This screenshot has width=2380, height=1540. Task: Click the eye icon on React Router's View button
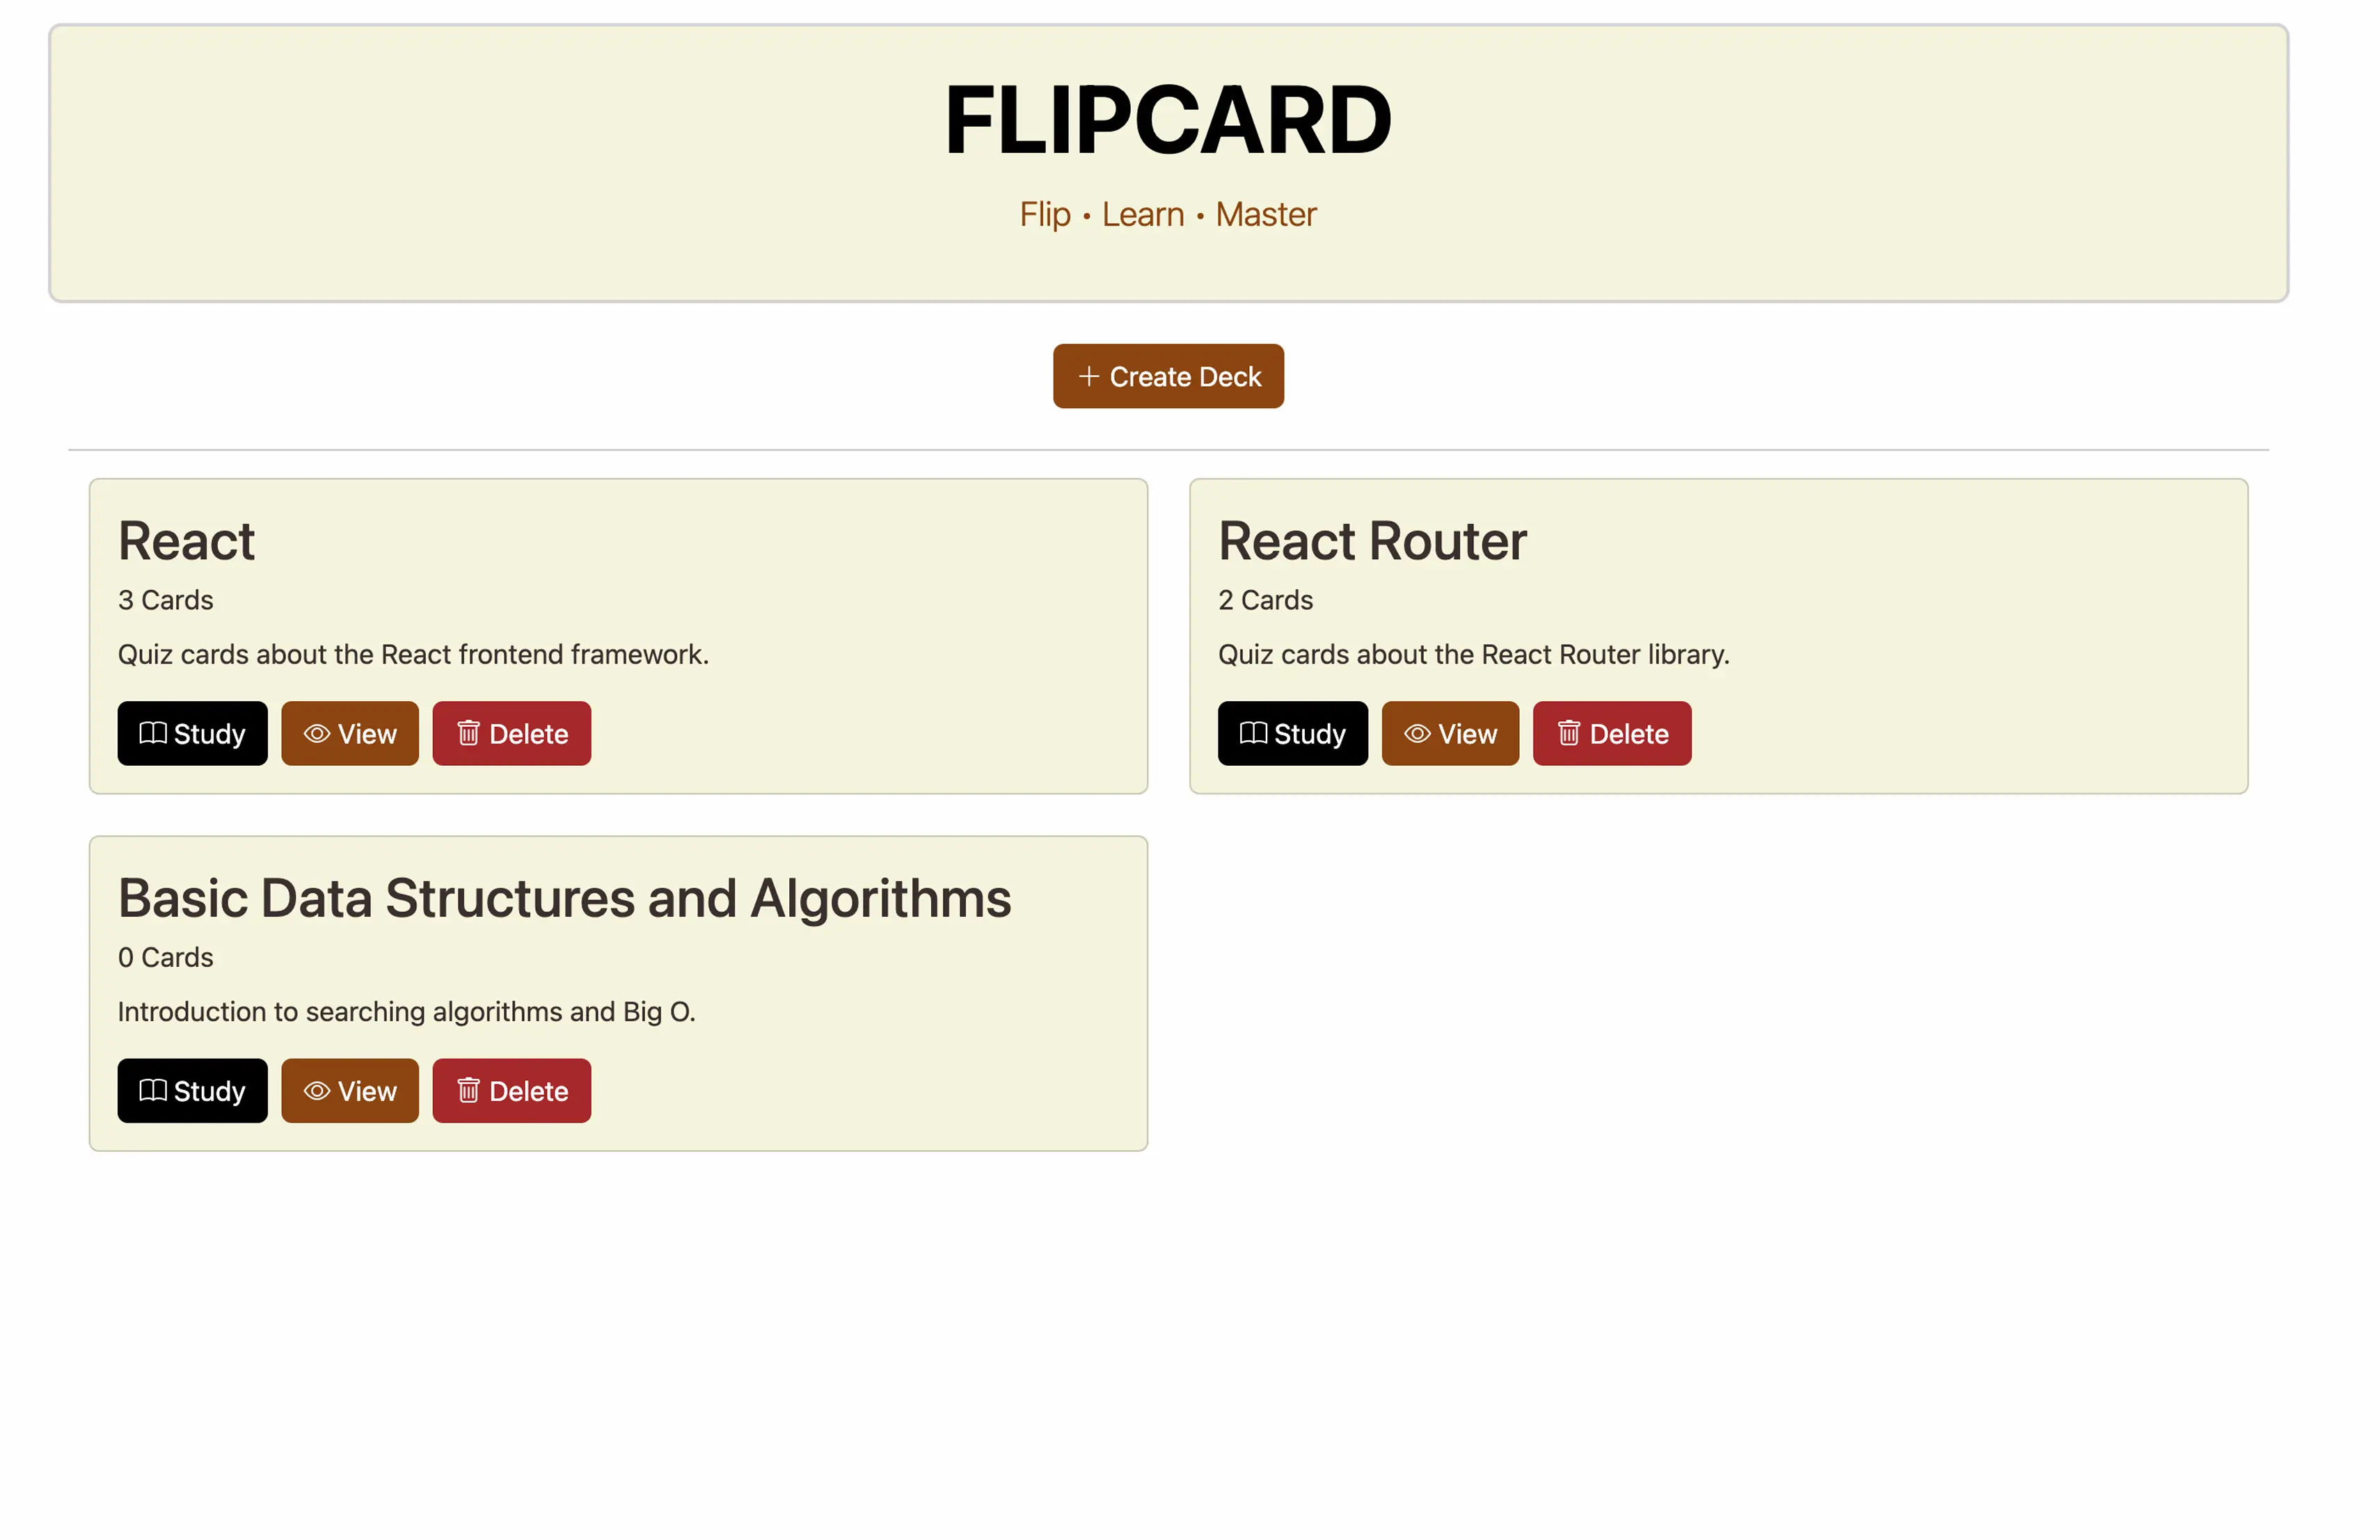(1417, 734)
